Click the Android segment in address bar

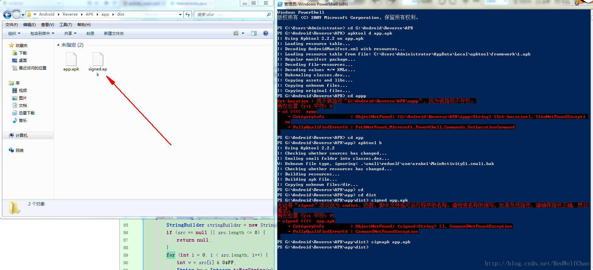click(47, 14)
